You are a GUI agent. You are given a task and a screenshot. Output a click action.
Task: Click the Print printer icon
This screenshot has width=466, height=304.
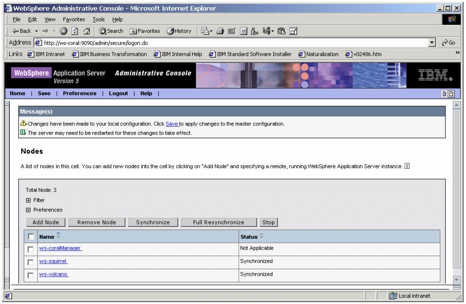click(x=220, y=31)
